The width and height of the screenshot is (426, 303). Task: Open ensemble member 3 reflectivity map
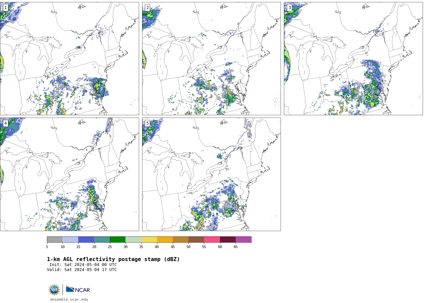click(x=353, y=59)
